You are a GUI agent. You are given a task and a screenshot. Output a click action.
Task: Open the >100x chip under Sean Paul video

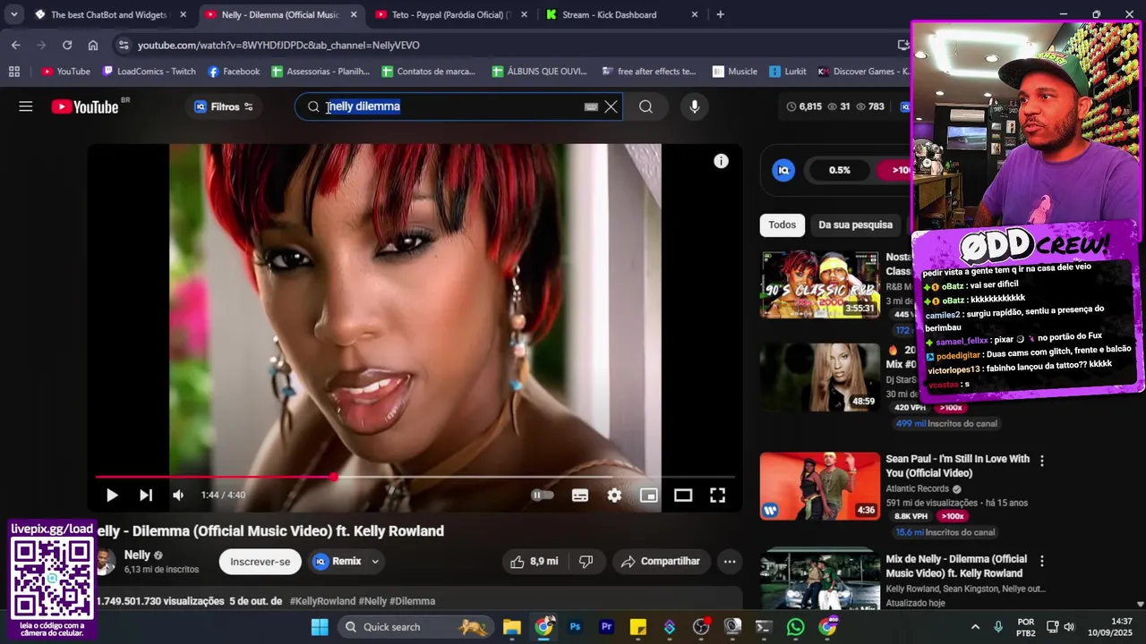(x=952, y=516)
